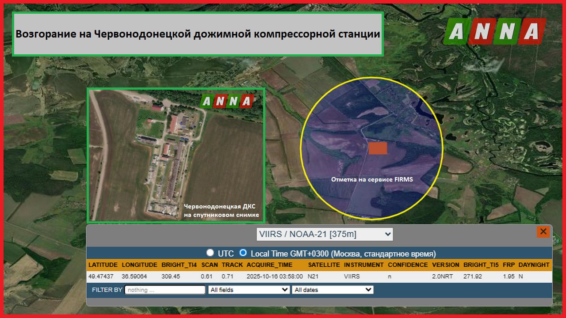Click the large ANNA logo at top right
566x318 pixels.
click(x=494, y=31)
